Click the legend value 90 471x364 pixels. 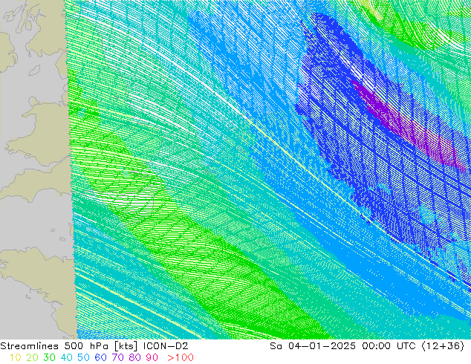tap(152, 358)
